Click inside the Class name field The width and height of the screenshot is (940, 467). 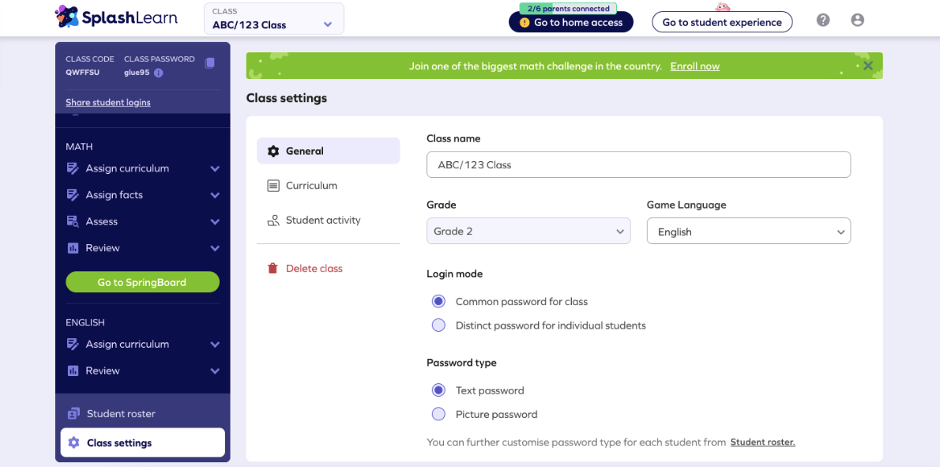(638, 164)
